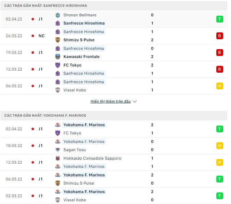Click the Shimizu S-Pulse crest in the 26.03.22 match
The height and width of the screenshot is (204, 231).
57,40
